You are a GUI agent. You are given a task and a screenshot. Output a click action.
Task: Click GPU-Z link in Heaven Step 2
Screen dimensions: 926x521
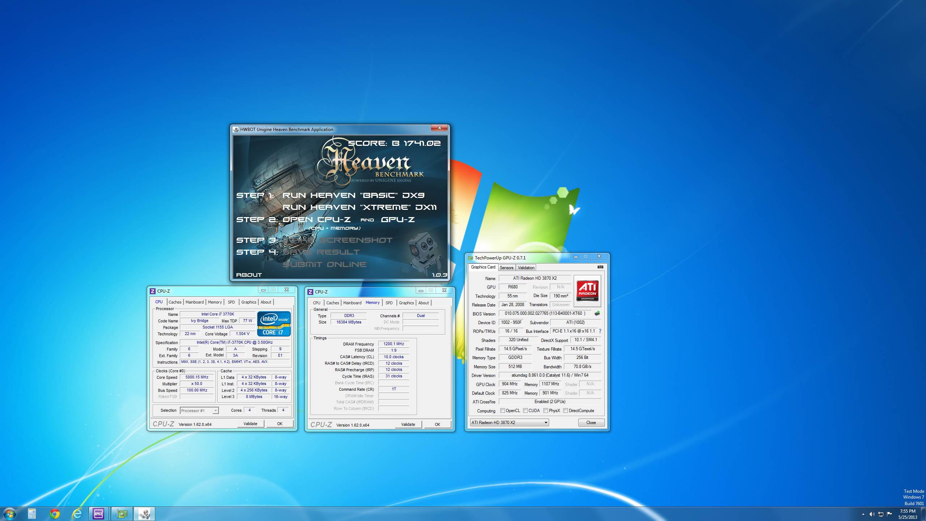(398, 220)
